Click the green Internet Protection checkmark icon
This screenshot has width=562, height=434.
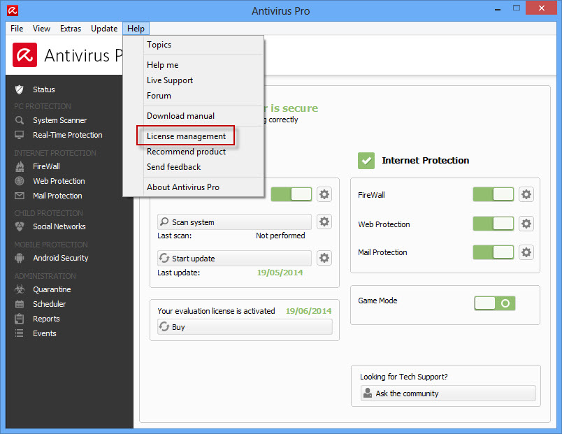click(366, 161)
